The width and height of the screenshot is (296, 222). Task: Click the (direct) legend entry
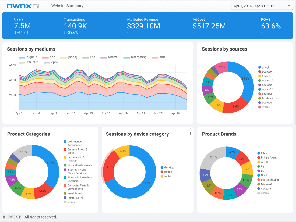(x=265, y=76)
